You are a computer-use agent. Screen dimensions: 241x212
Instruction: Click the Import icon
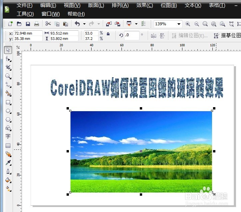(x=109, y=24)
